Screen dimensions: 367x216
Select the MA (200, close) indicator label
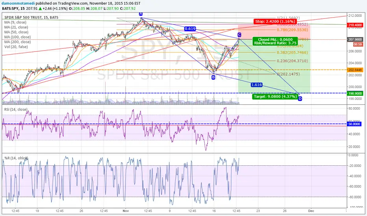[17, 42]
